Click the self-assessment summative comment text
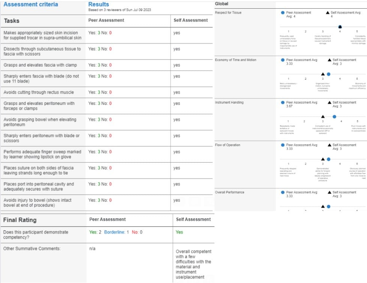 pos(194,264)
